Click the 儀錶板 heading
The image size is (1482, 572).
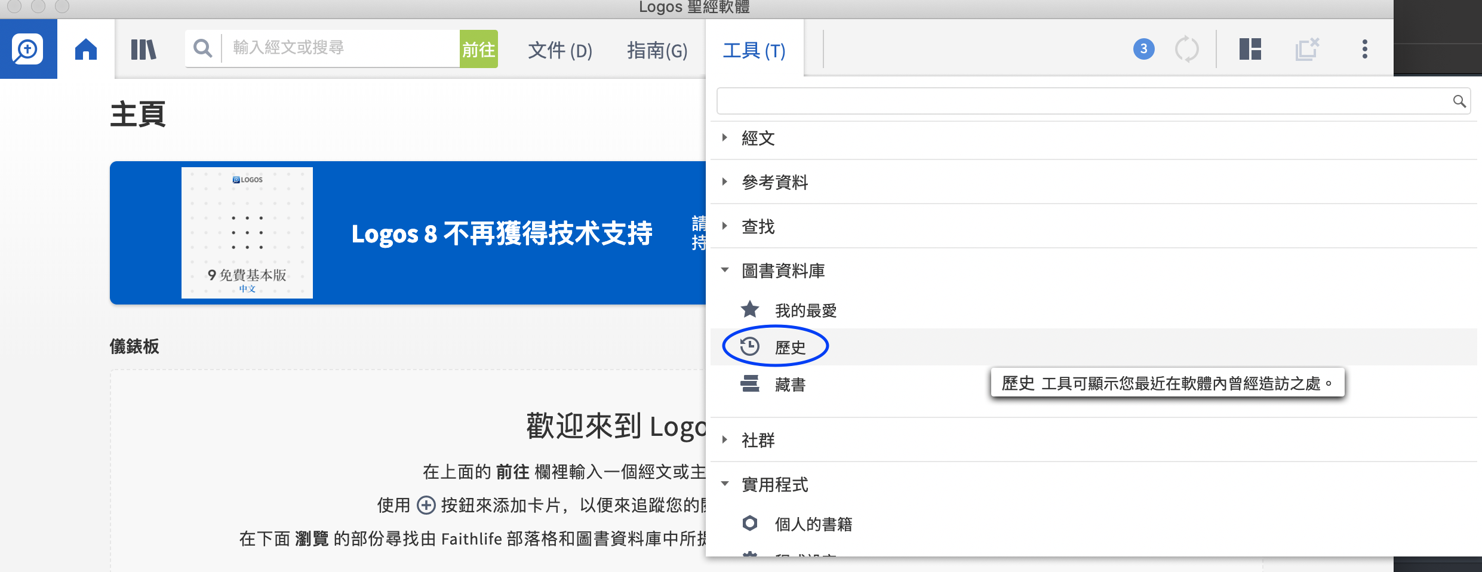[134, 346]
